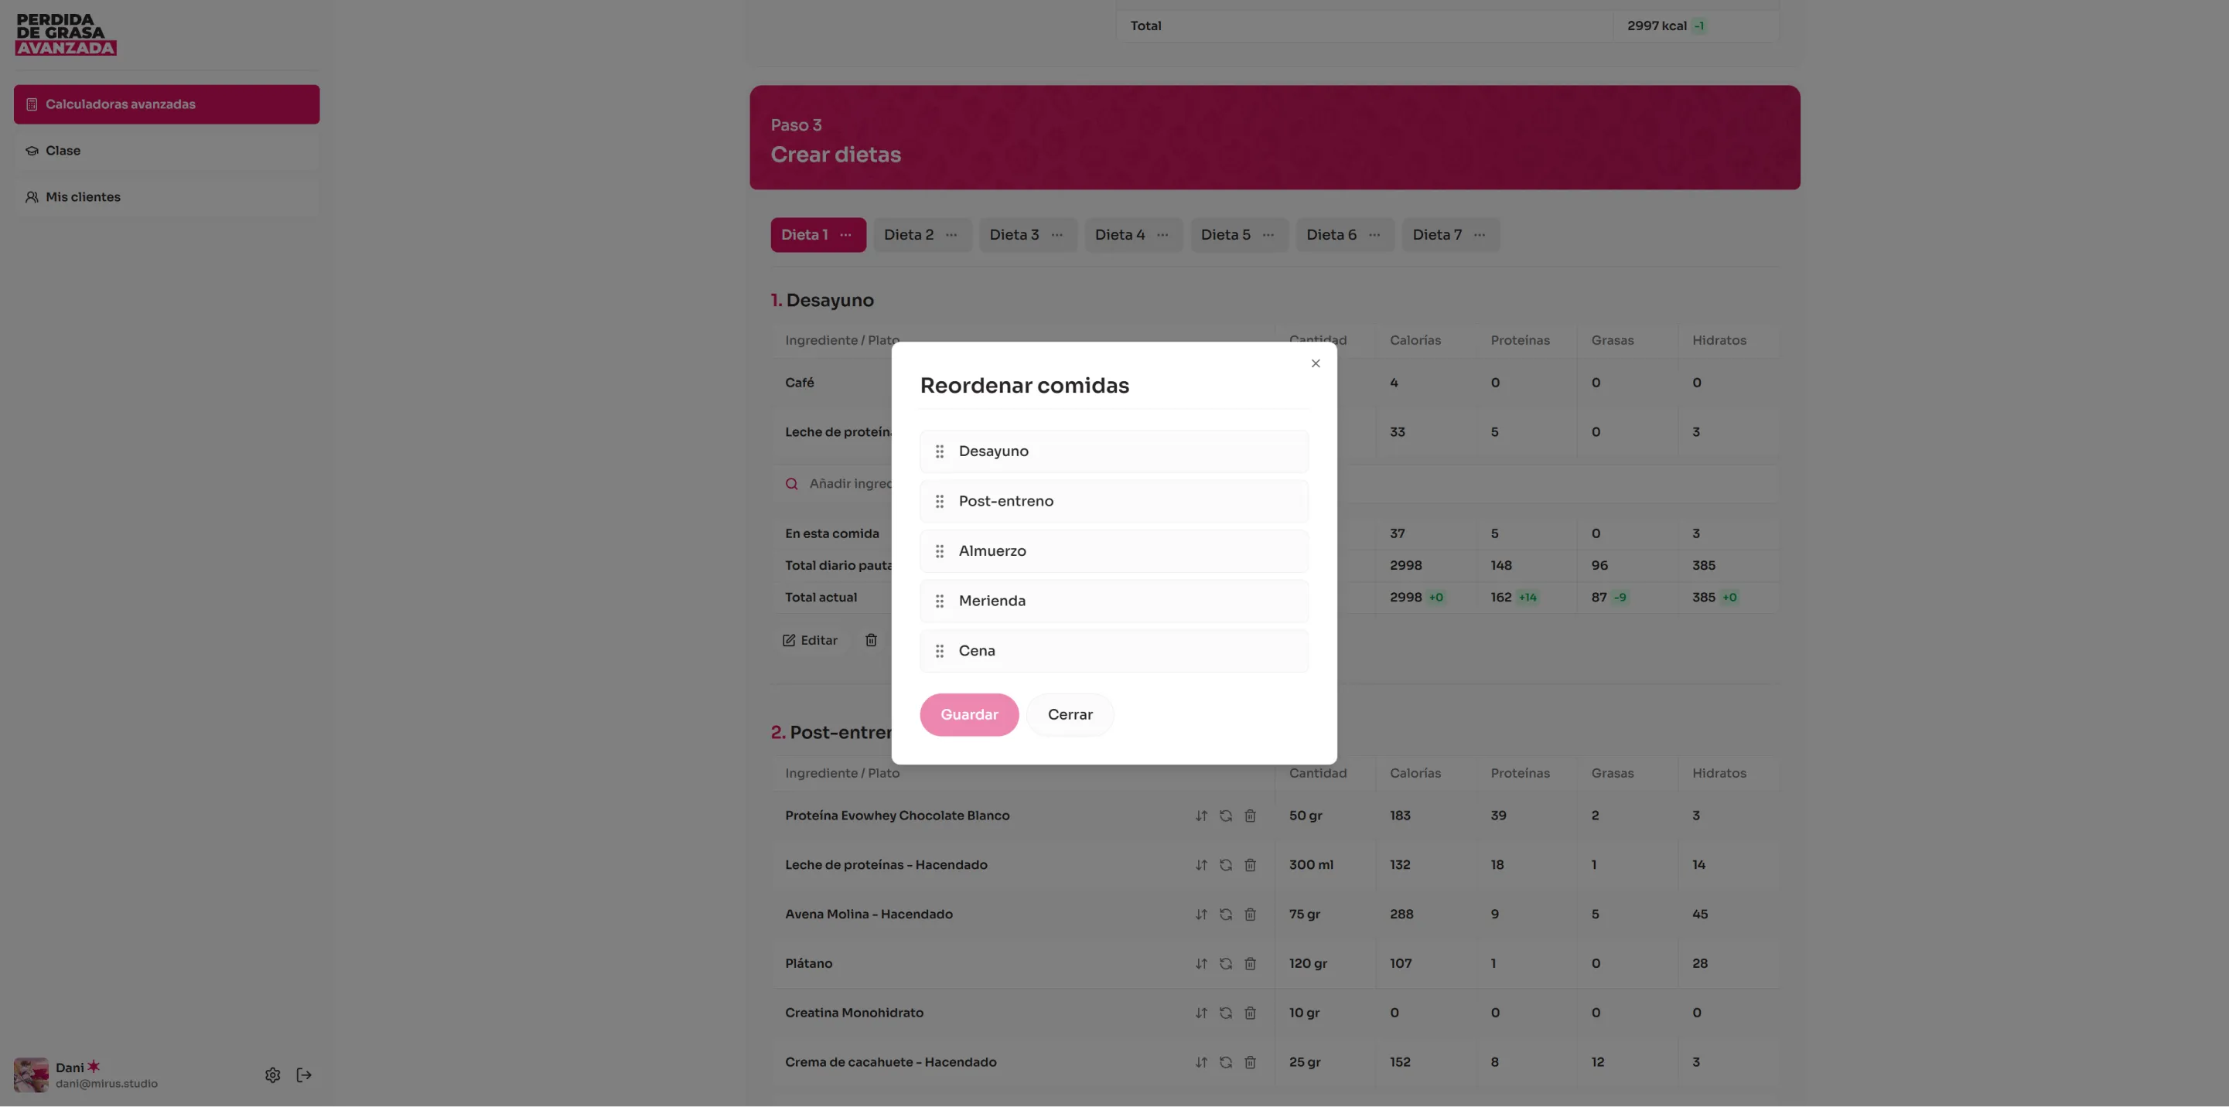Viewport: 2229px width, 1107px height.
Task: Select the Merienda row in reorder list
Action: (x=1114, y=601)
